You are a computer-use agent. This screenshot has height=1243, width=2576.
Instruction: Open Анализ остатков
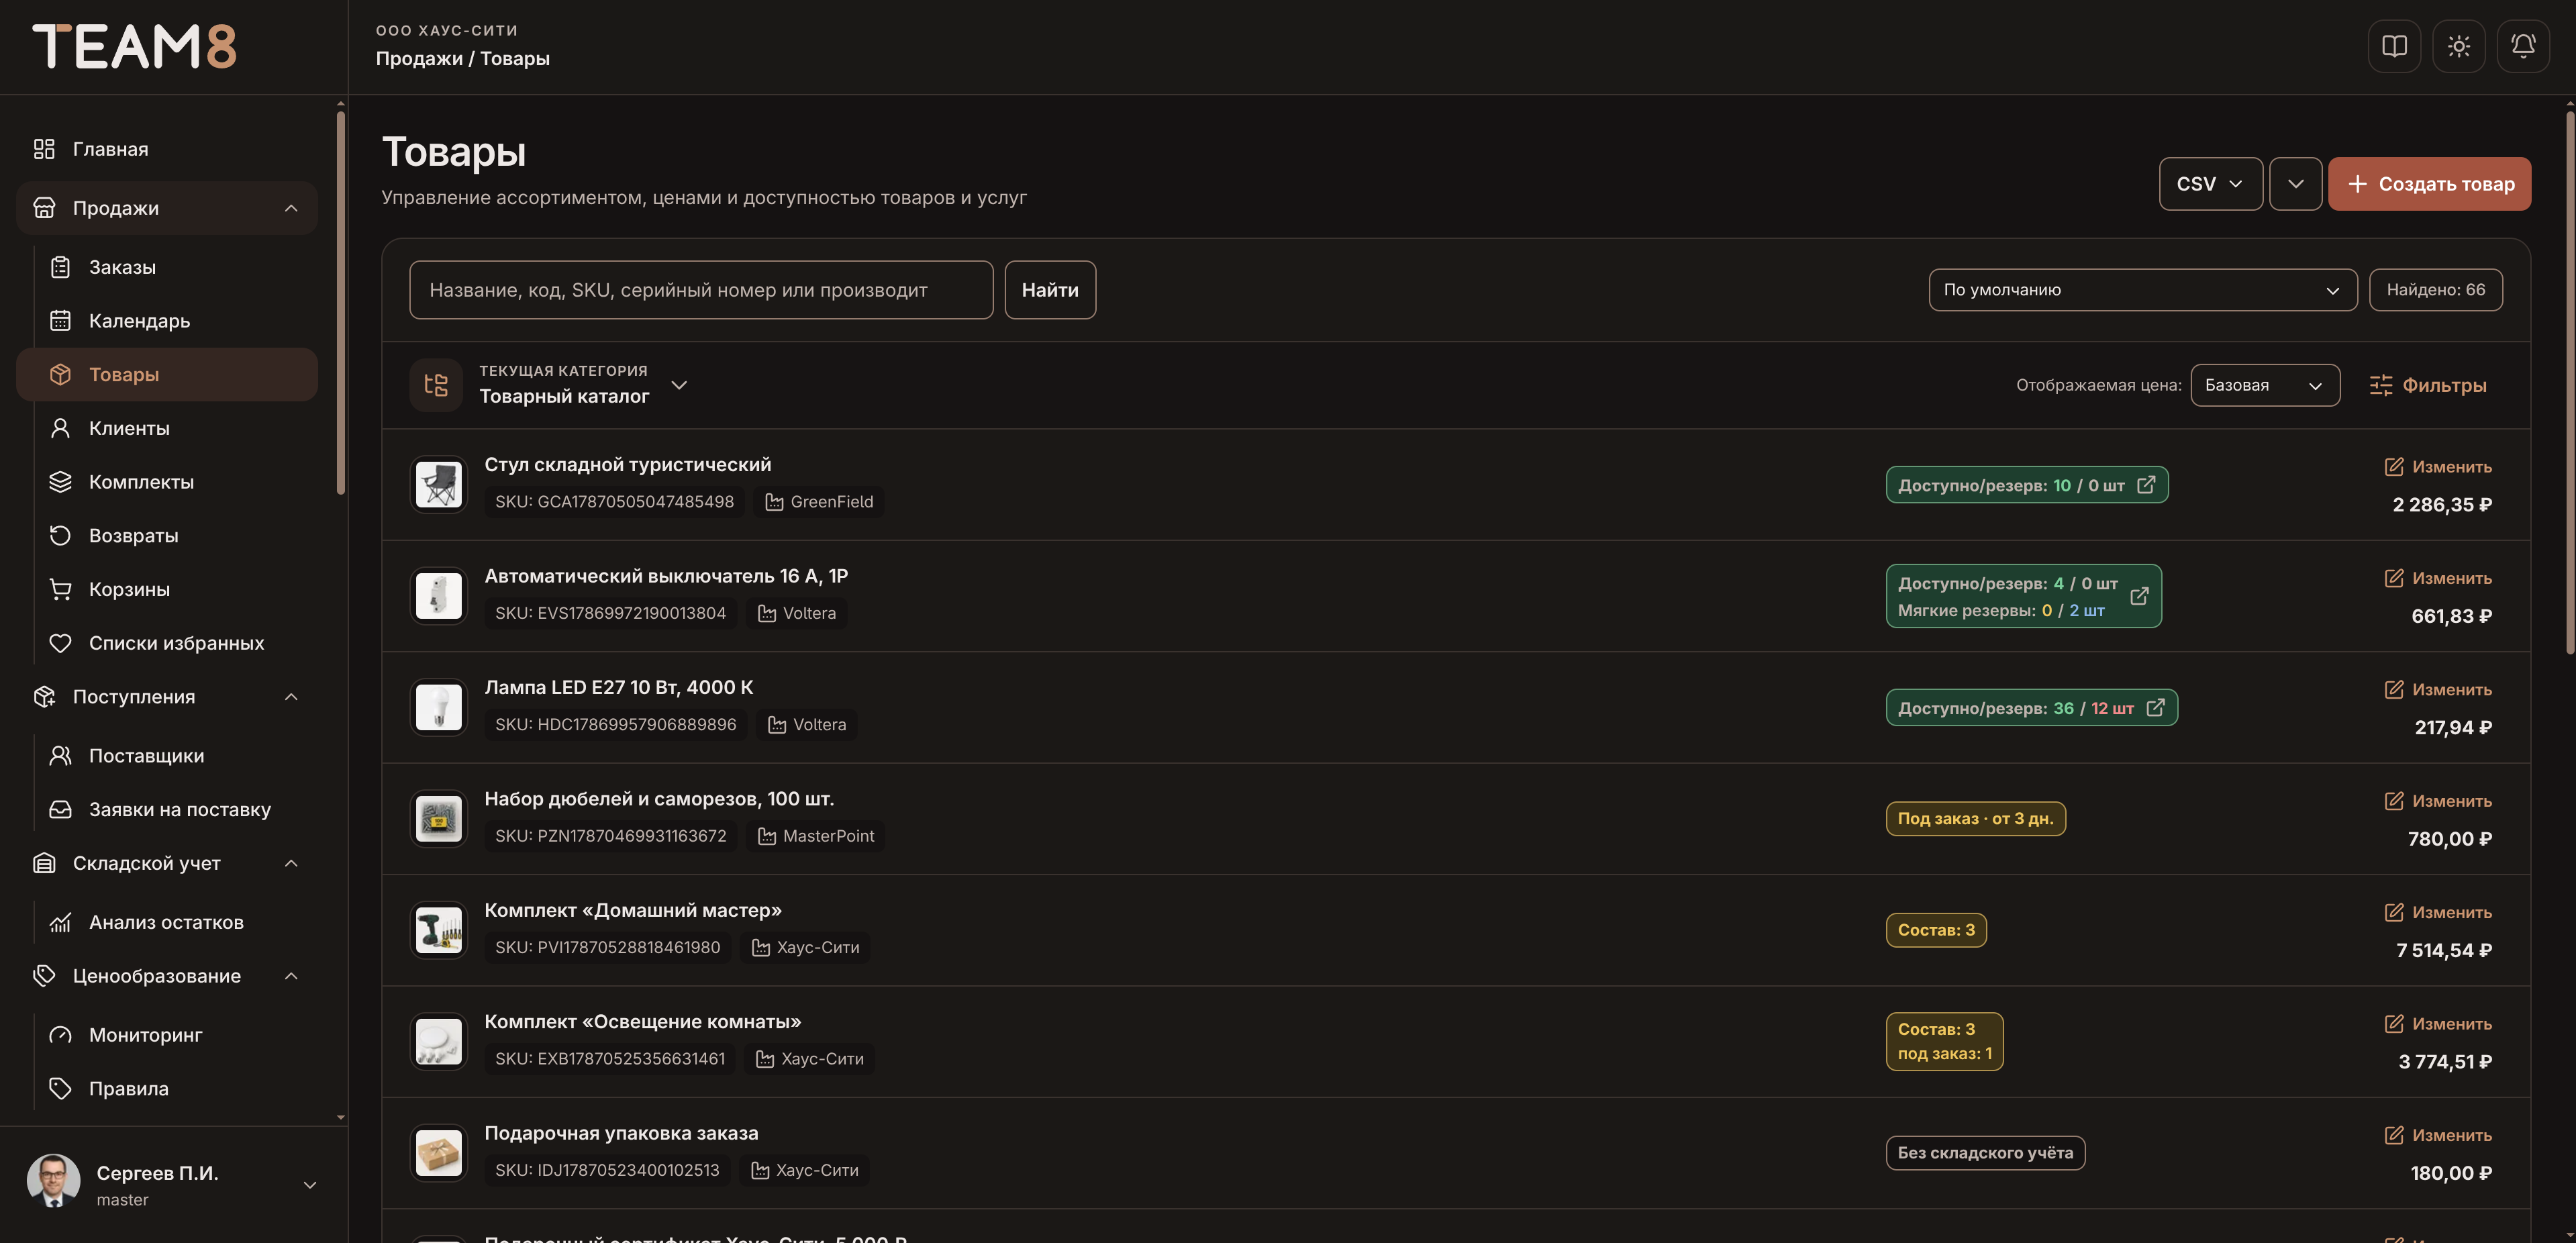[x=175, y=922]
